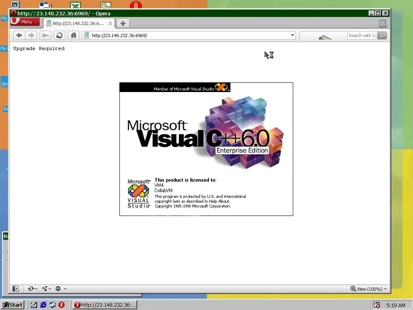Go to the Home page
The image size is (413, 310).
click(73, 36)
